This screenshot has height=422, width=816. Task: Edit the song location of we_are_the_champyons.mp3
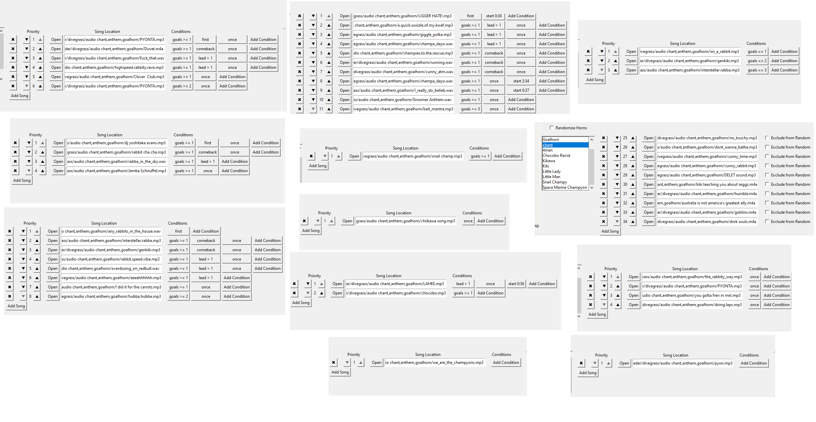pos(435,363)
